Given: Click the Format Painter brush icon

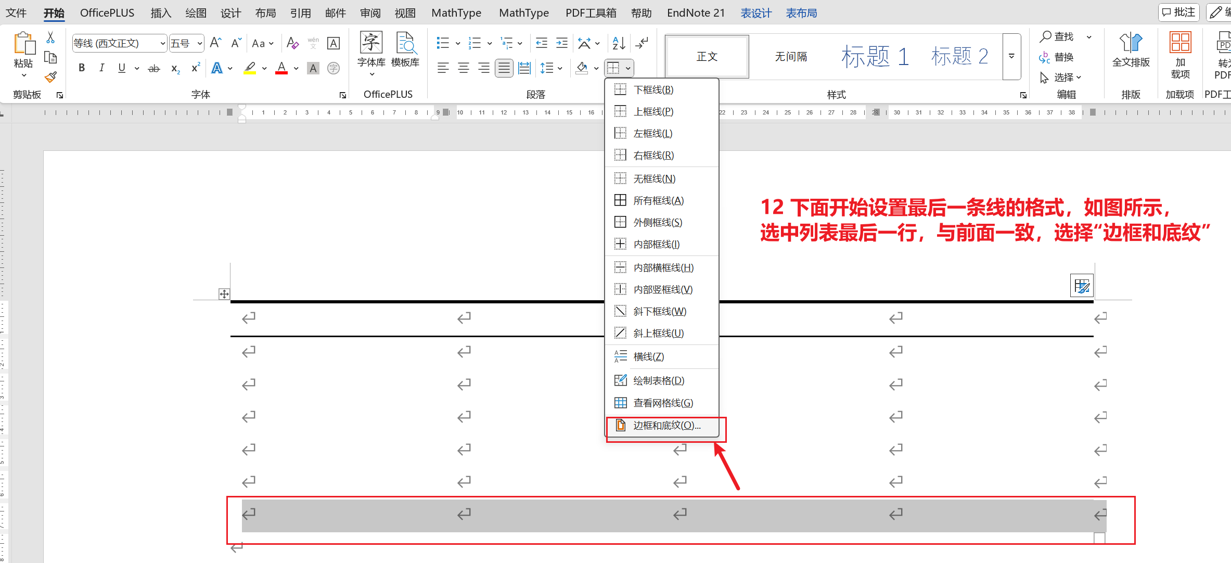Looking at the screenshot, I should pos(50,78).
